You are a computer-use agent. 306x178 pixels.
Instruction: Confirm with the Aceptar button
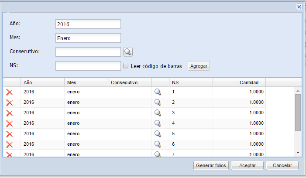(247, 165)
